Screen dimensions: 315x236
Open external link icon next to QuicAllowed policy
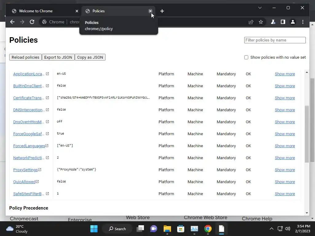pos(37,182)
